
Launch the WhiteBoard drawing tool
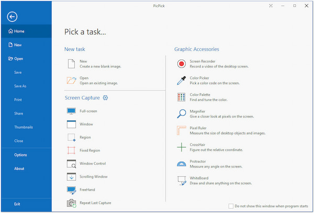[182, 181]
